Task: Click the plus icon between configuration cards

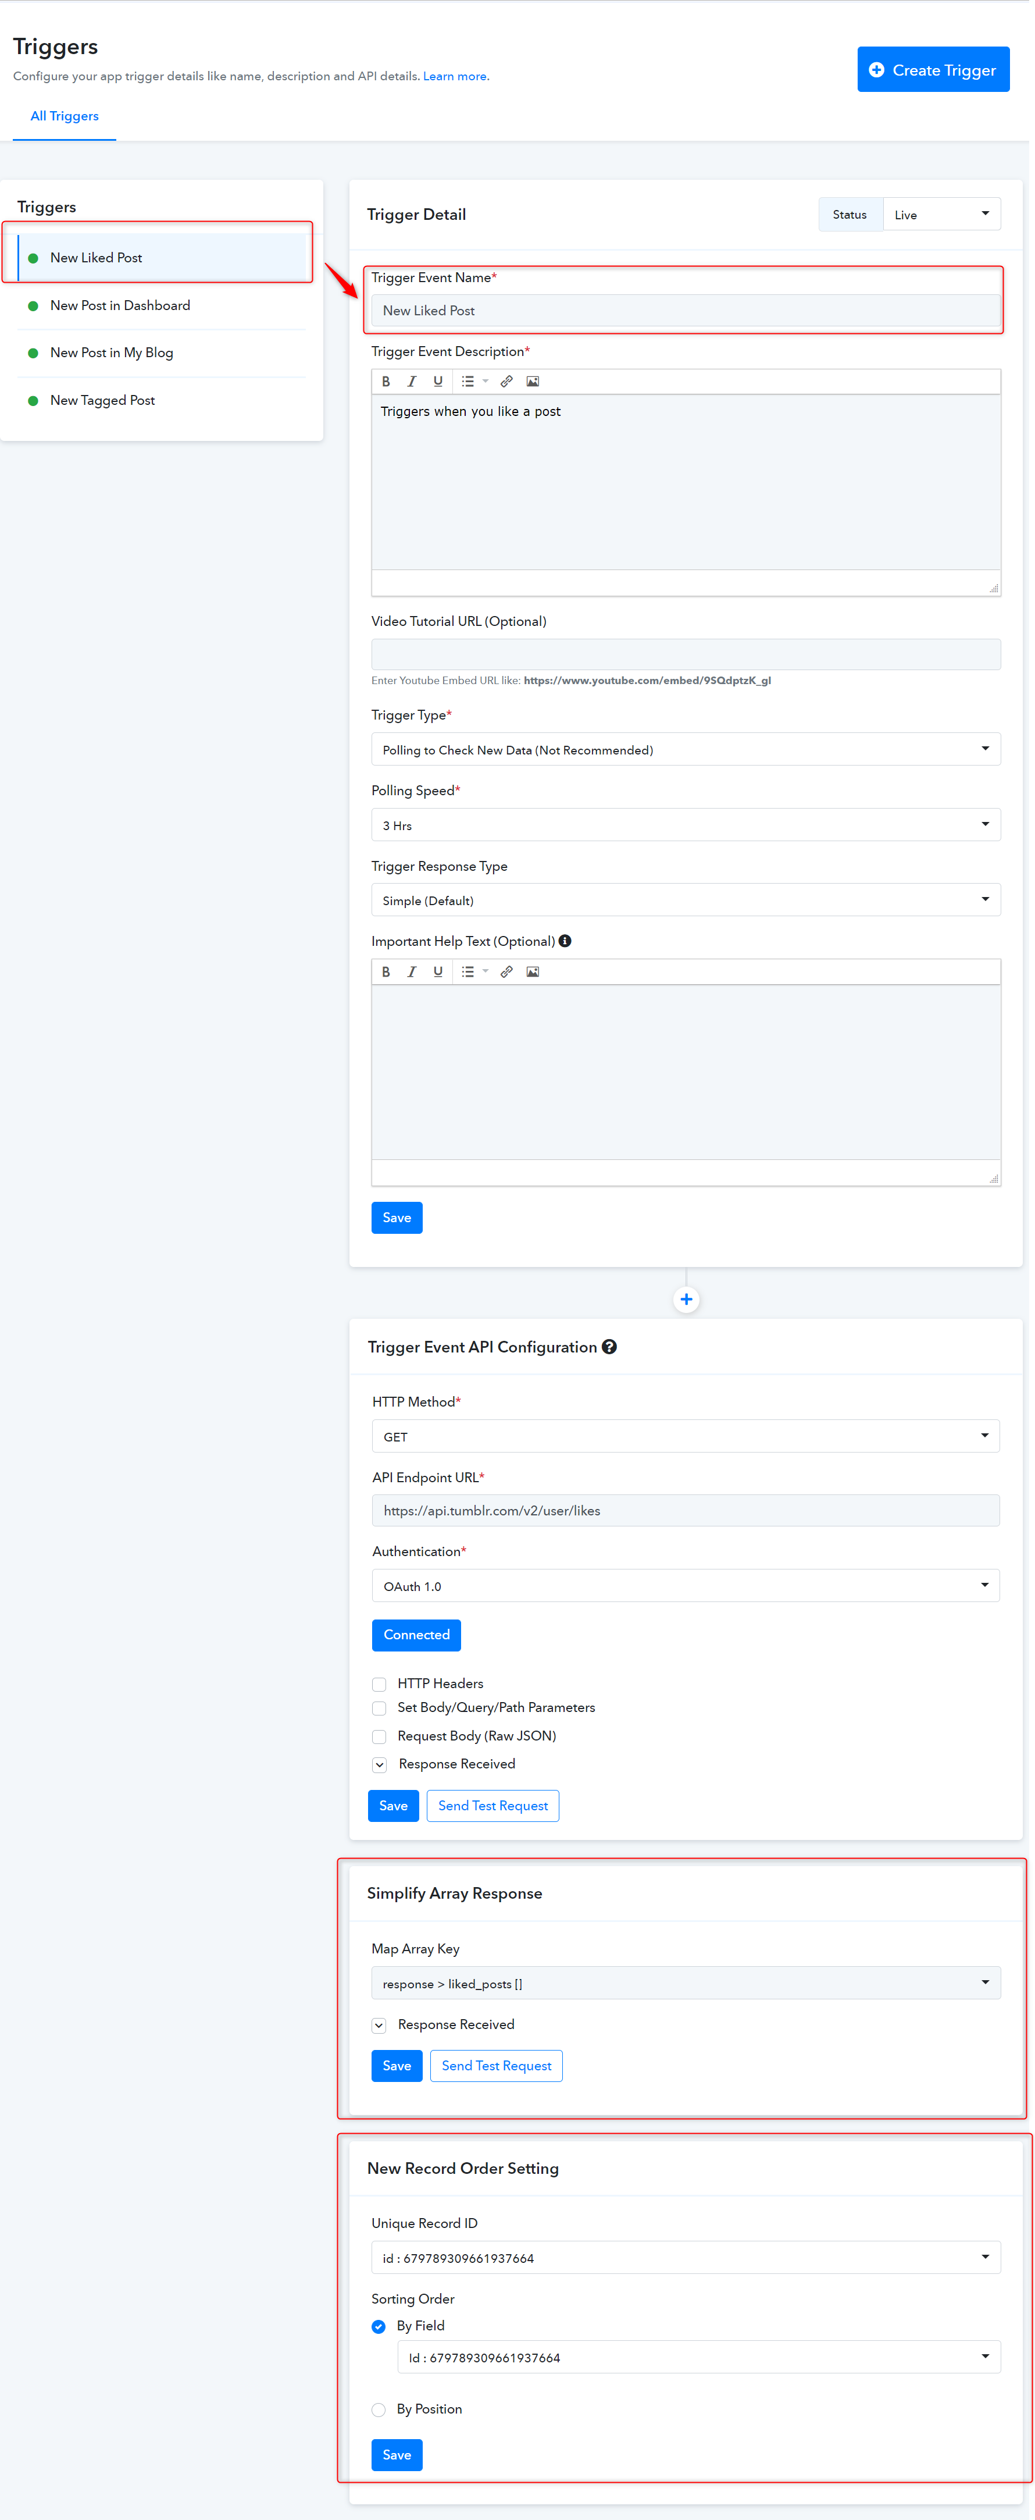Action: click(x=686, y=1299)
